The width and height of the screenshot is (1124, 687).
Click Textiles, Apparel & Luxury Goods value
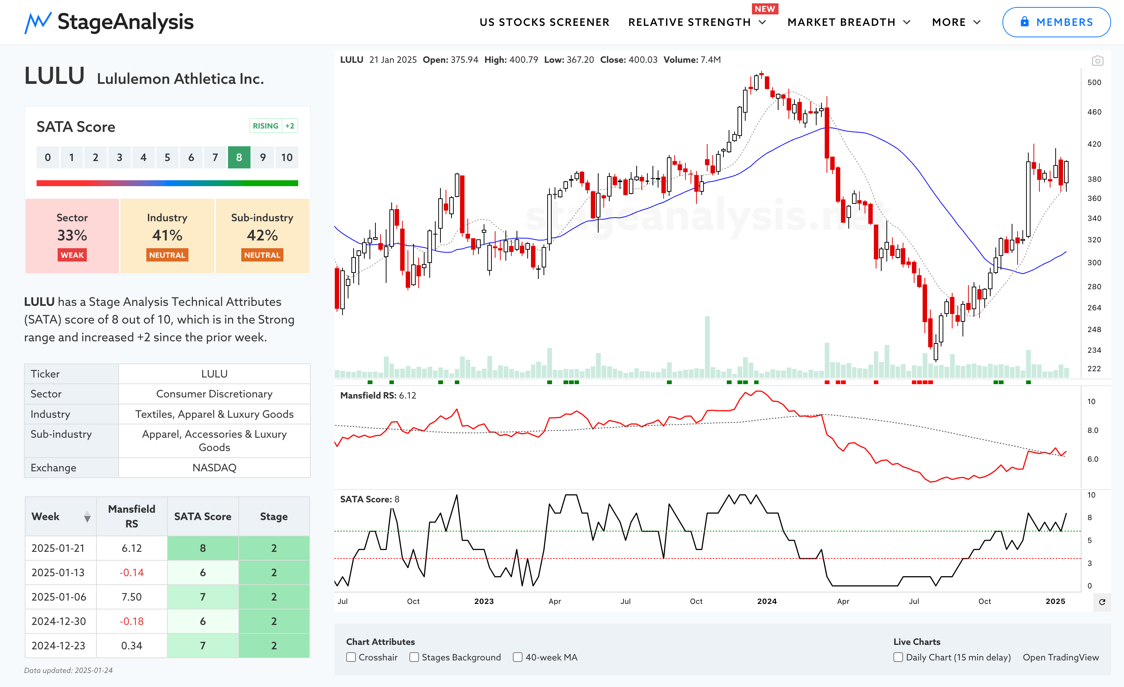click(x=214, y=414)
